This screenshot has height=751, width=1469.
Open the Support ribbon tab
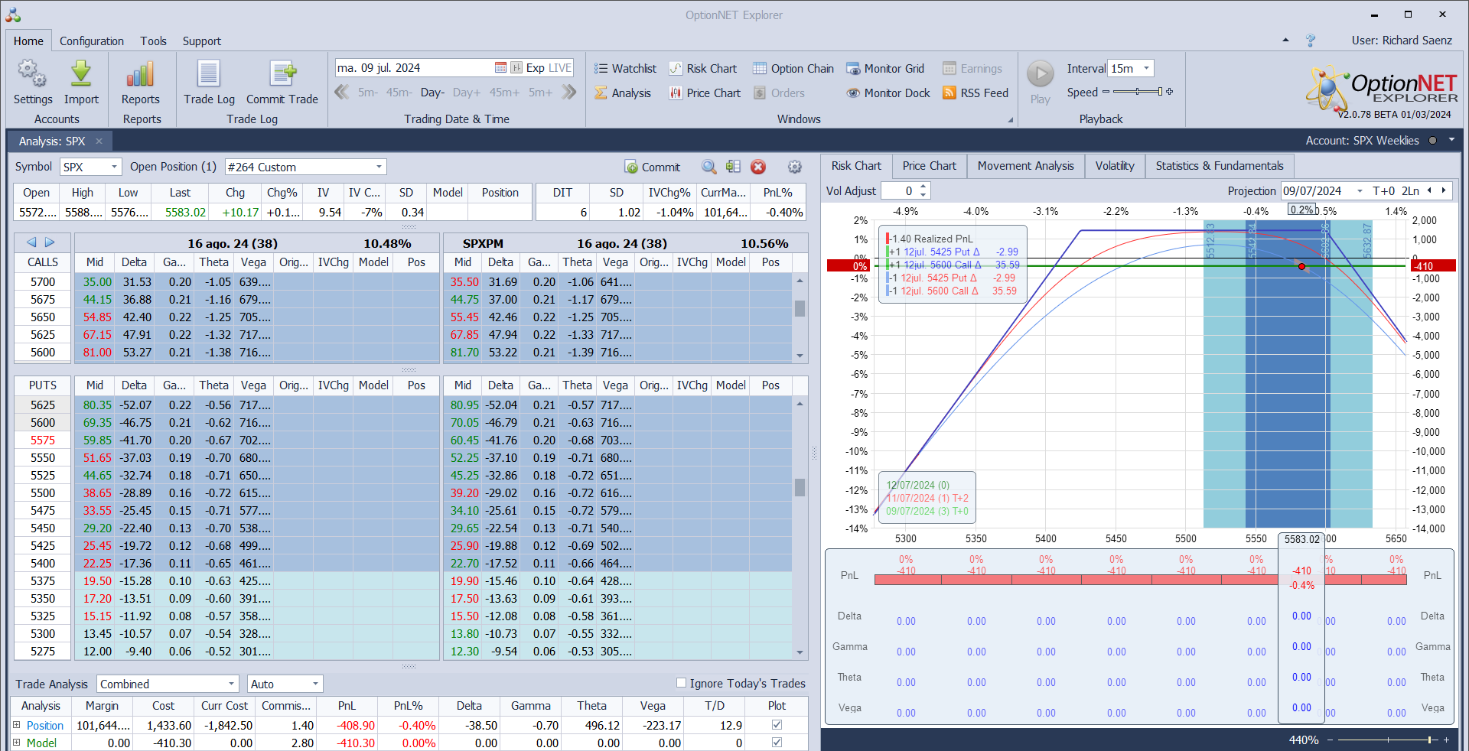pos(201,41)
